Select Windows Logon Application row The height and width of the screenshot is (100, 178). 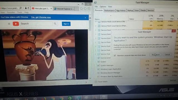pyautogui.click(x=136, y=69)
